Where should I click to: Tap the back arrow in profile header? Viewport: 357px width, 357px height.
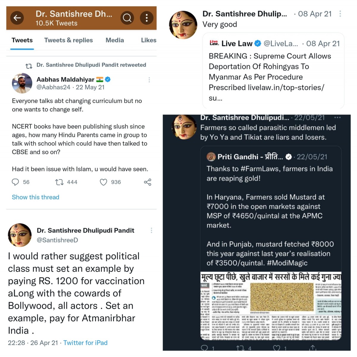point(17,18)
